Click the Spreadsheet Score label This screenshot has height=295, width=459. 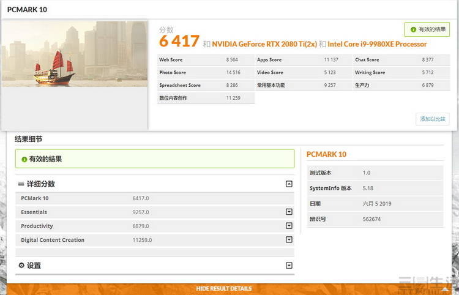[180, 85]
